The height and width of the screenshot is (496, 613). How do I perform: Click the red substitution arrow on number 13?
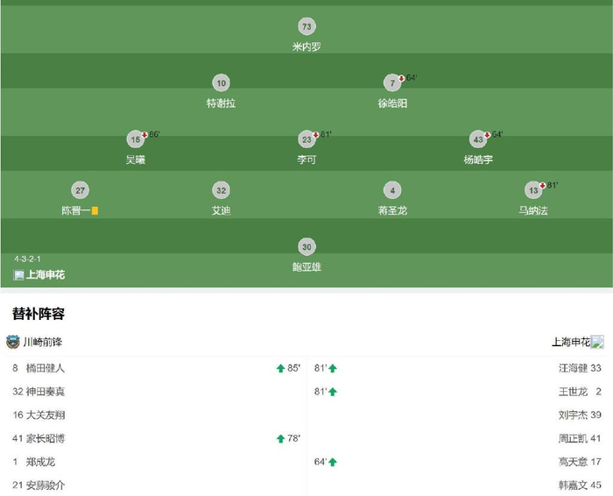click(543, 185)
